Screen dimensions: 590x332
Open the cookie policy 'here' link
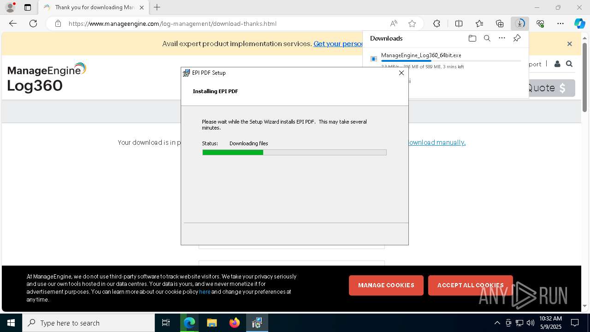pos(205,292)
